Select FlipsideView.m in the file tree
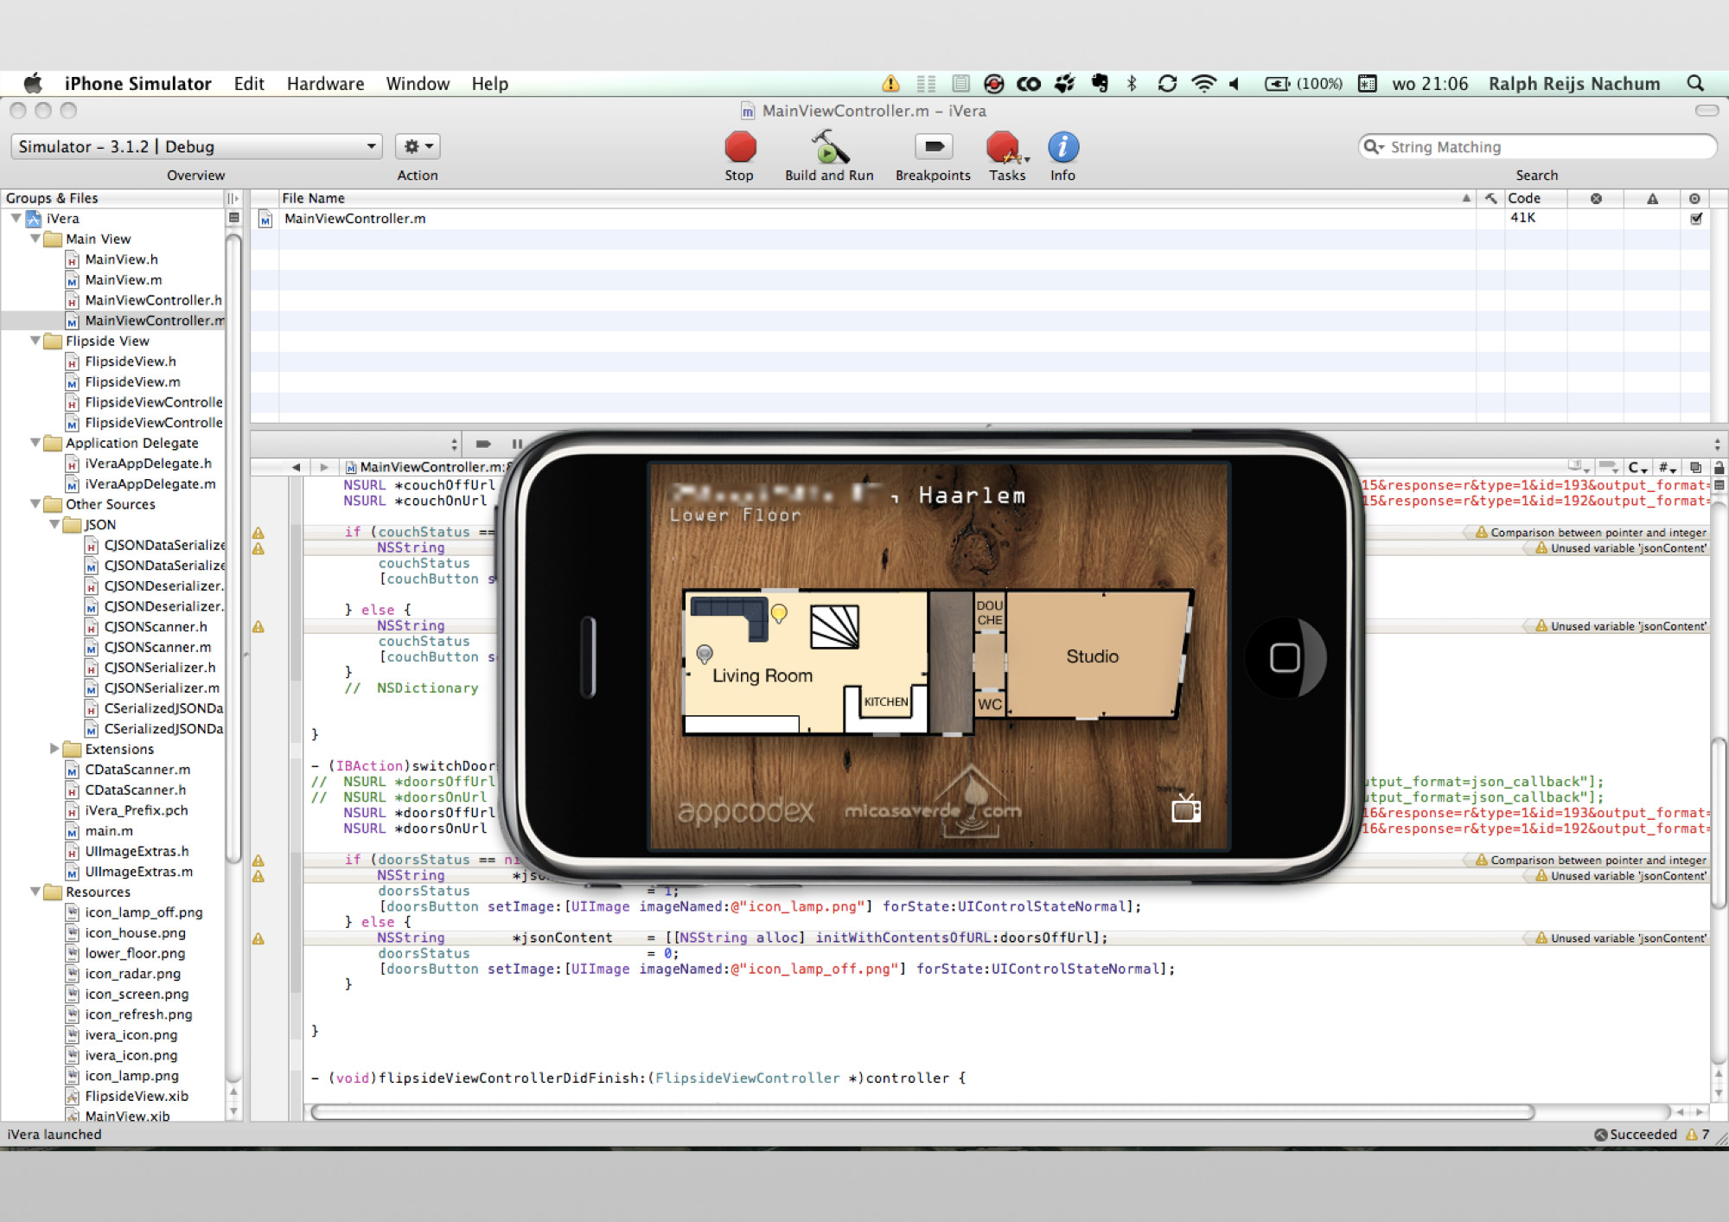The height and width of the screenshot is (1222, 1729). [132, 382]
